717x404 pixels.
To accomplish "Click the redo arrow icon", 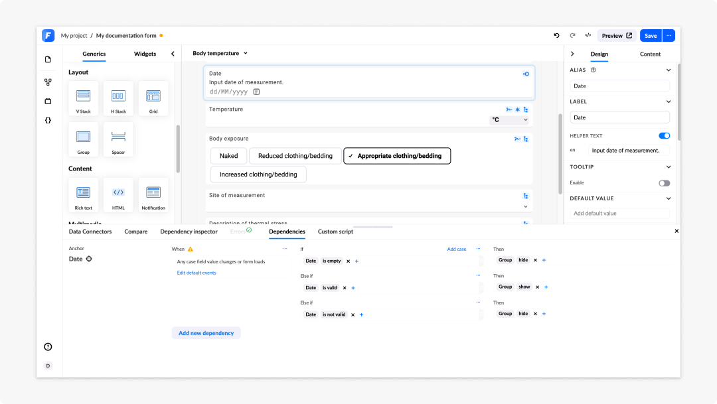I will [x=572, y=36].
